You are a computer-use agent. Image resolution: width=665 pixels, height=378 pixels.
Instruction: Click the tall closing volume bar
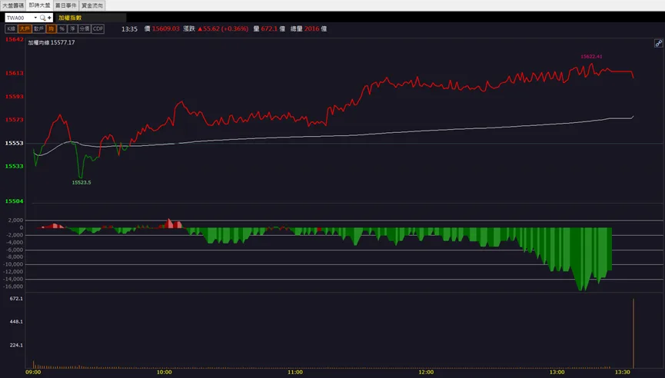click(x=633, y=333)
